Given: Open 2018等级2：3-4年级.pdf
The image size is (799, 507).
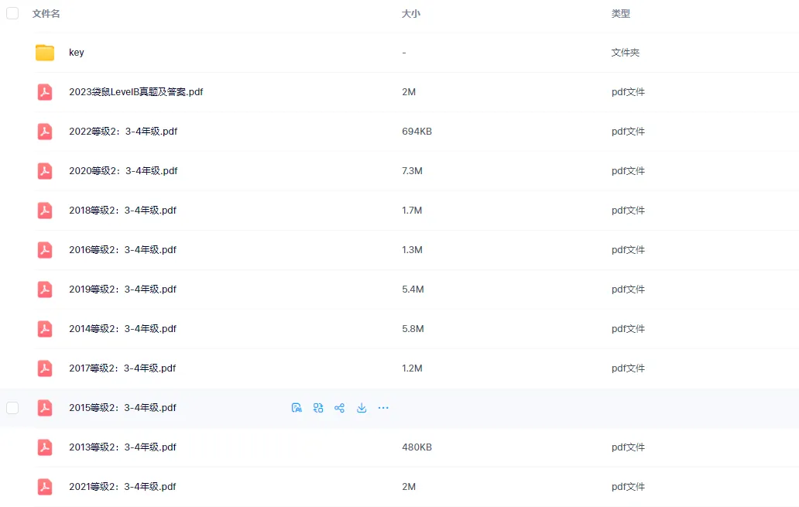Looking at the screenshot, I should [x=123, y=211].
